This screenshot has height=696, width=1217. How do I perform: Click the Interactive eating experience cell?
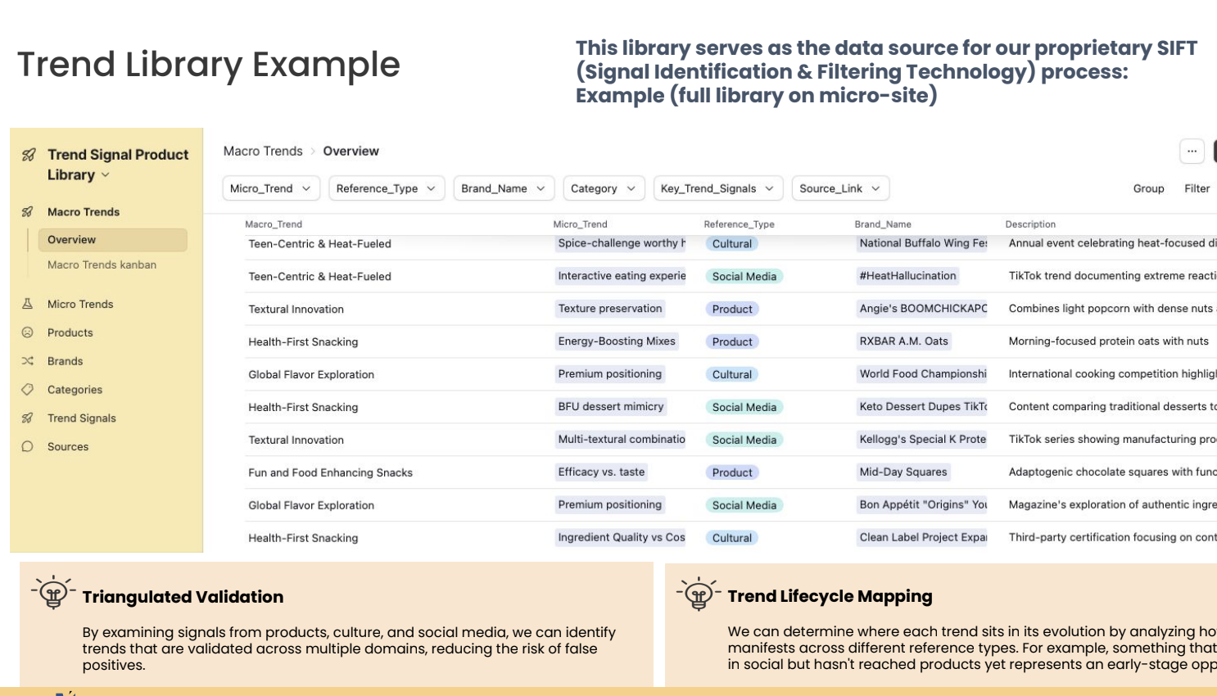[621, 276]
